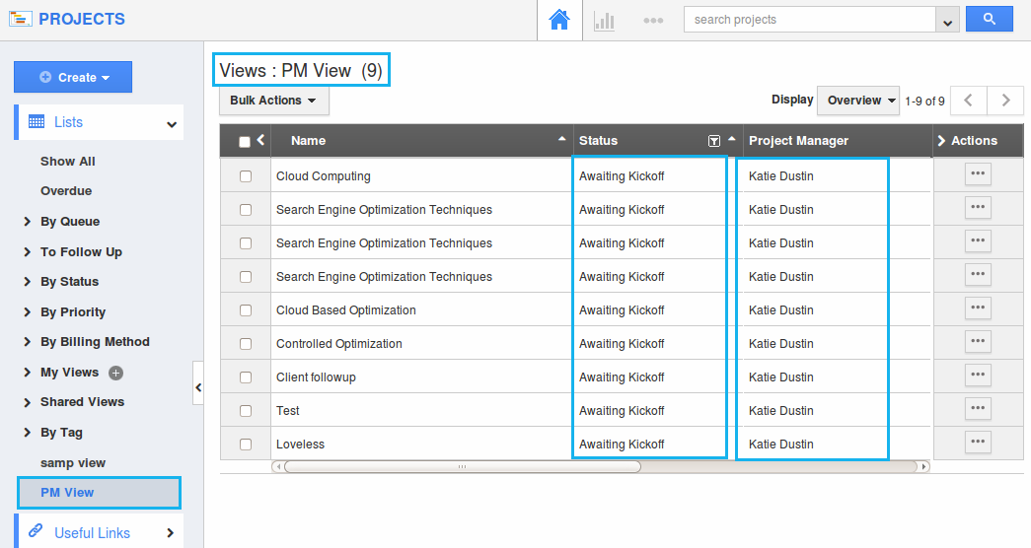
Task: Open the search options dropdown arrow
Action: 947,21
